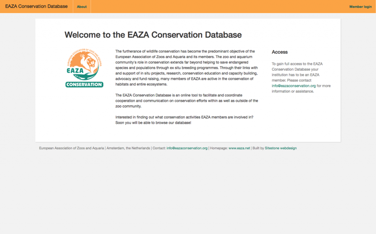Click the Welcome to the EAZA Conservation Database heading

point(153,35)
